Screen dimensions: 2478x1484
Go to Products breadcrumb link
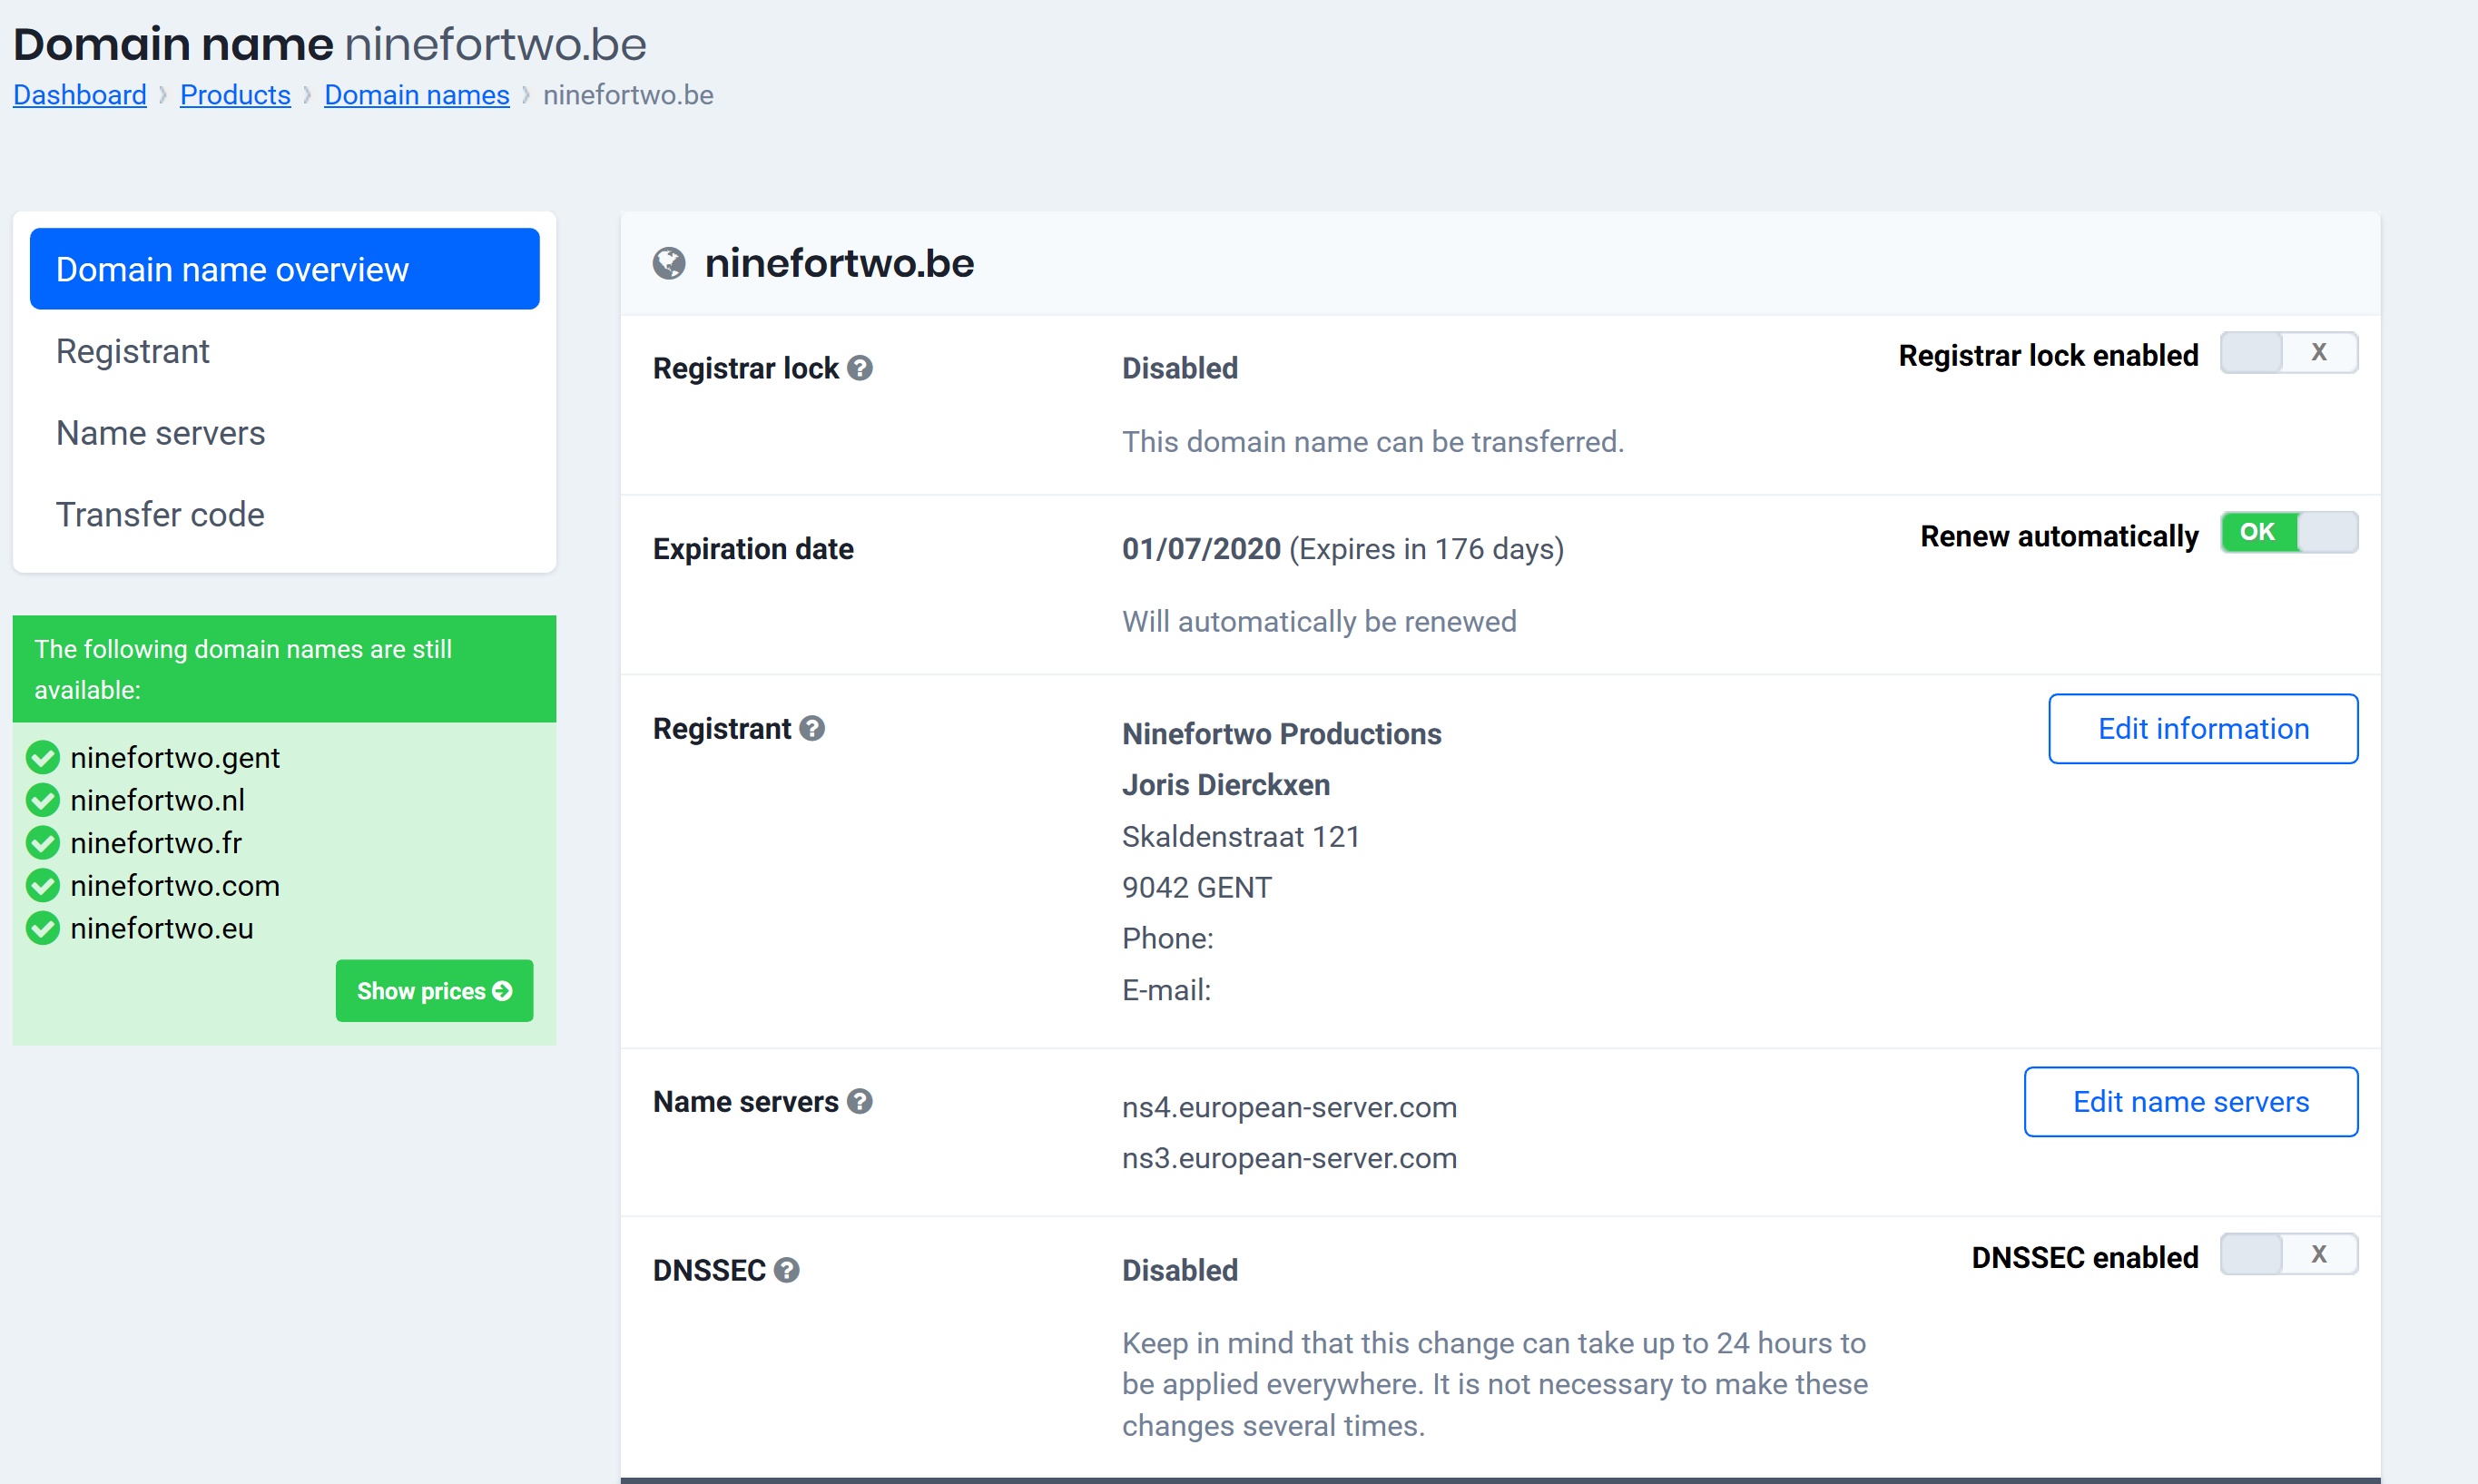point(235,95)
